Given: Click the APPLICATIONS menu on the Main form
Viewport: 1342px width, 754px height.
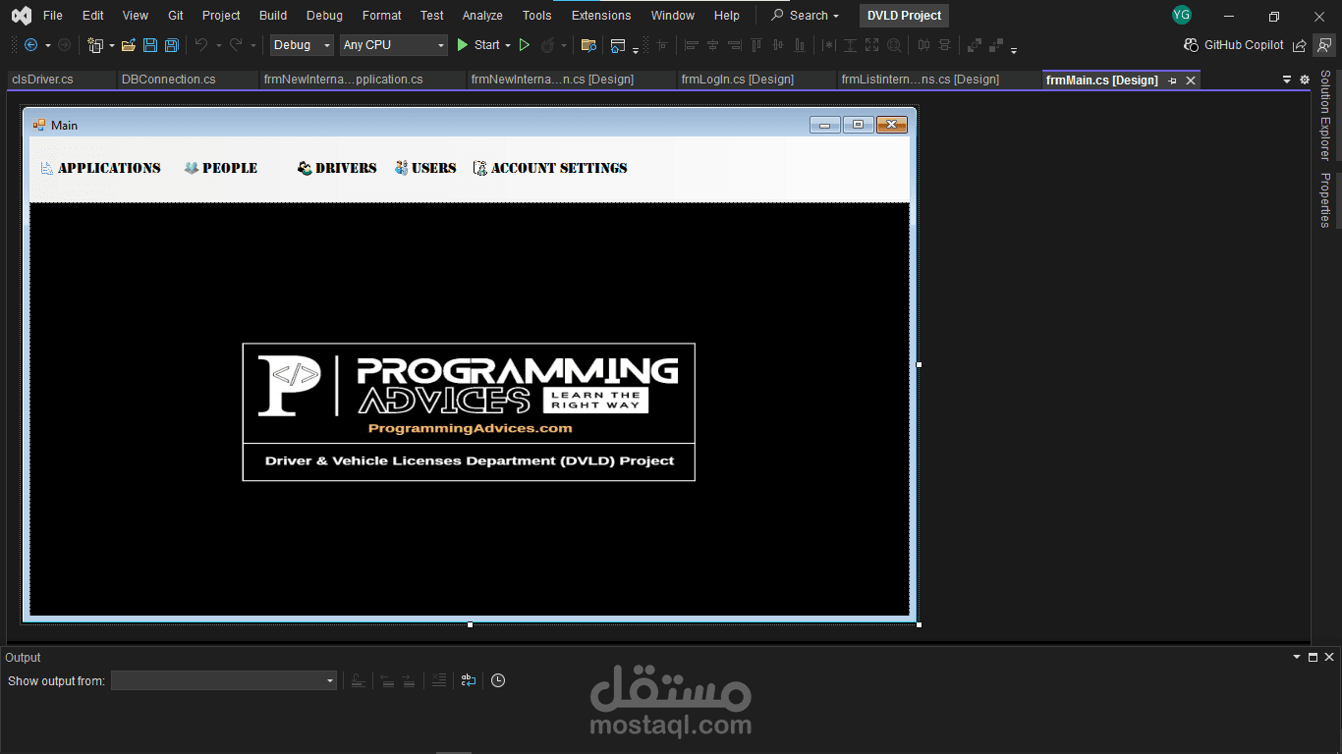Looking at the screenshot, I should [x=100, y=168].
